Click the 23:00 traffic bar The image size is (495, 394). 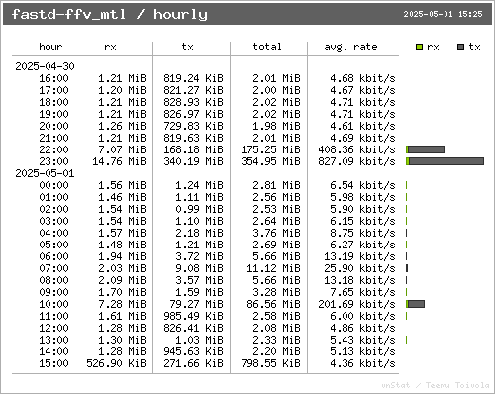coord(445,161)
